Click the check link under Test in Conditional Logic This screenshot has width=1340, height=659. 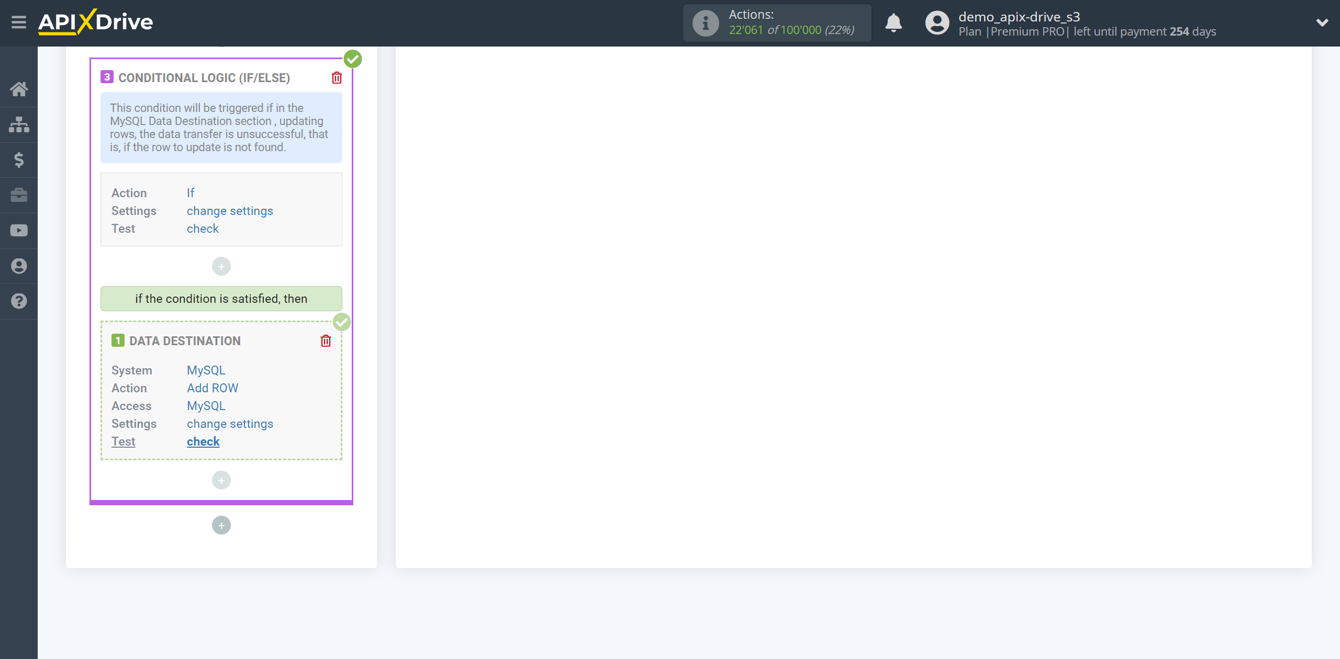tap(203, 227)
